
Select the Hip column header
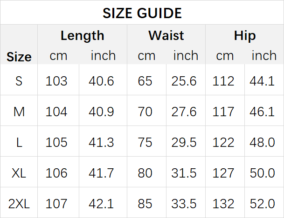[x=245, y=35]
